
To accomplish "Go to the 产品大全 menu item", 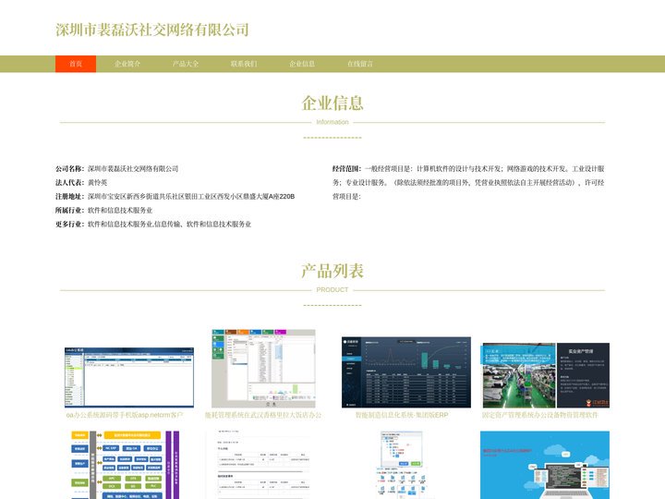I will click(x=186, y=64).
